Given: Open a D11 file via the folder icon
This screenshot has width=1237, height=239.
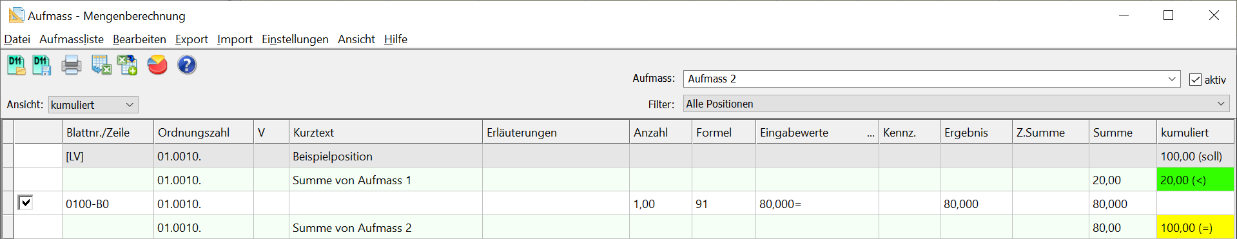Looking at the screenshot, I should pos(16,65).
